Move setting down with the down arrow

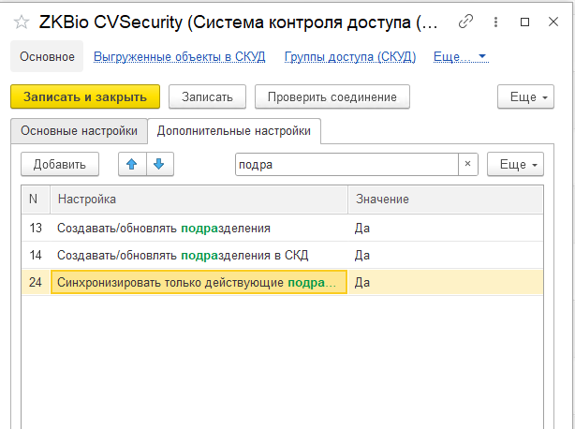[158, 164]
